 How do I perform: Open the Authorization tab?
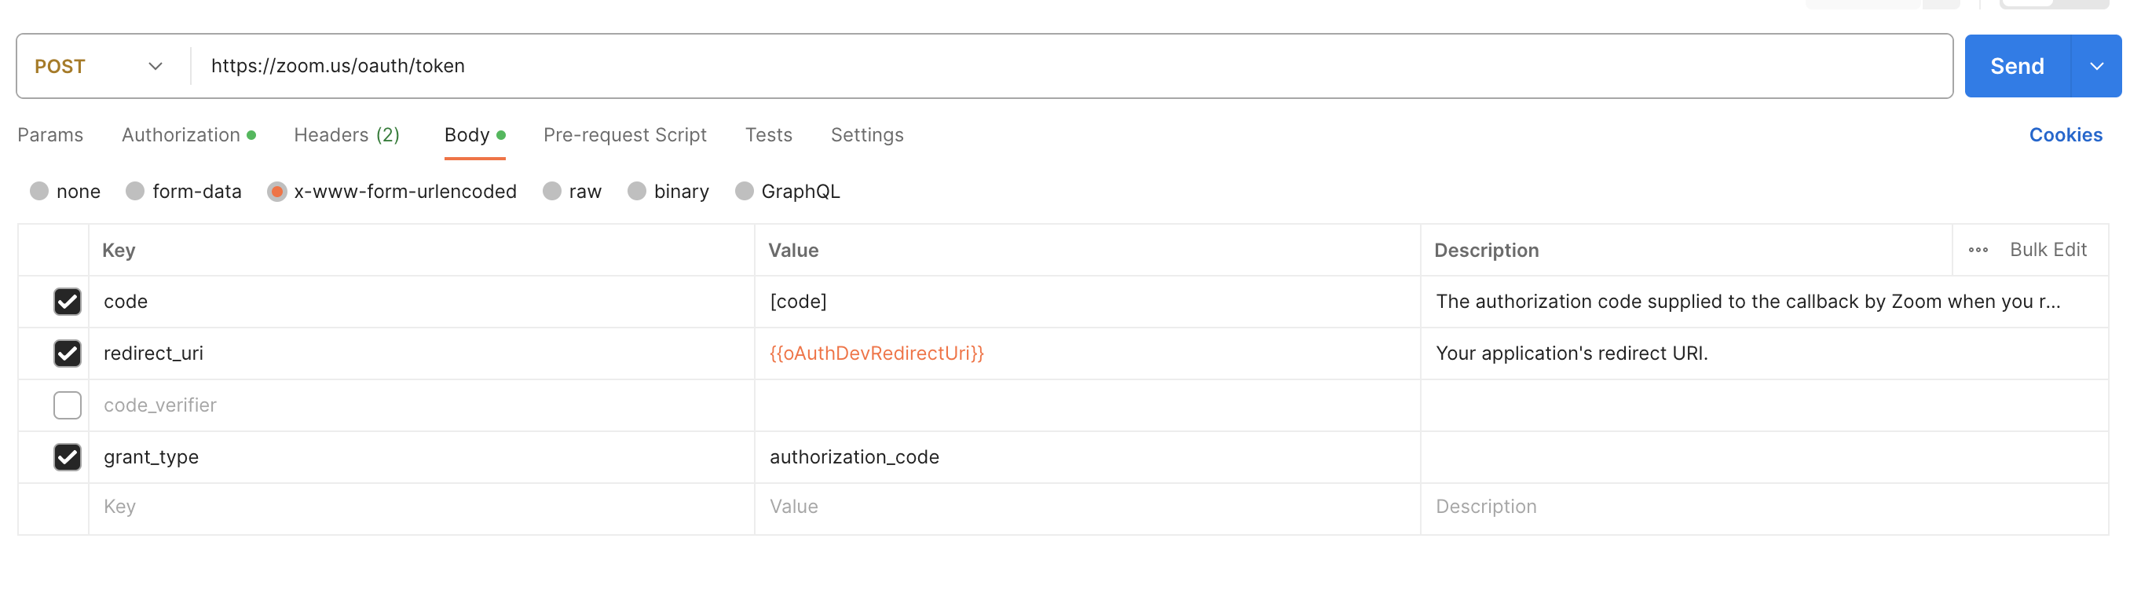pyautogui.click(x=181, y=135)
